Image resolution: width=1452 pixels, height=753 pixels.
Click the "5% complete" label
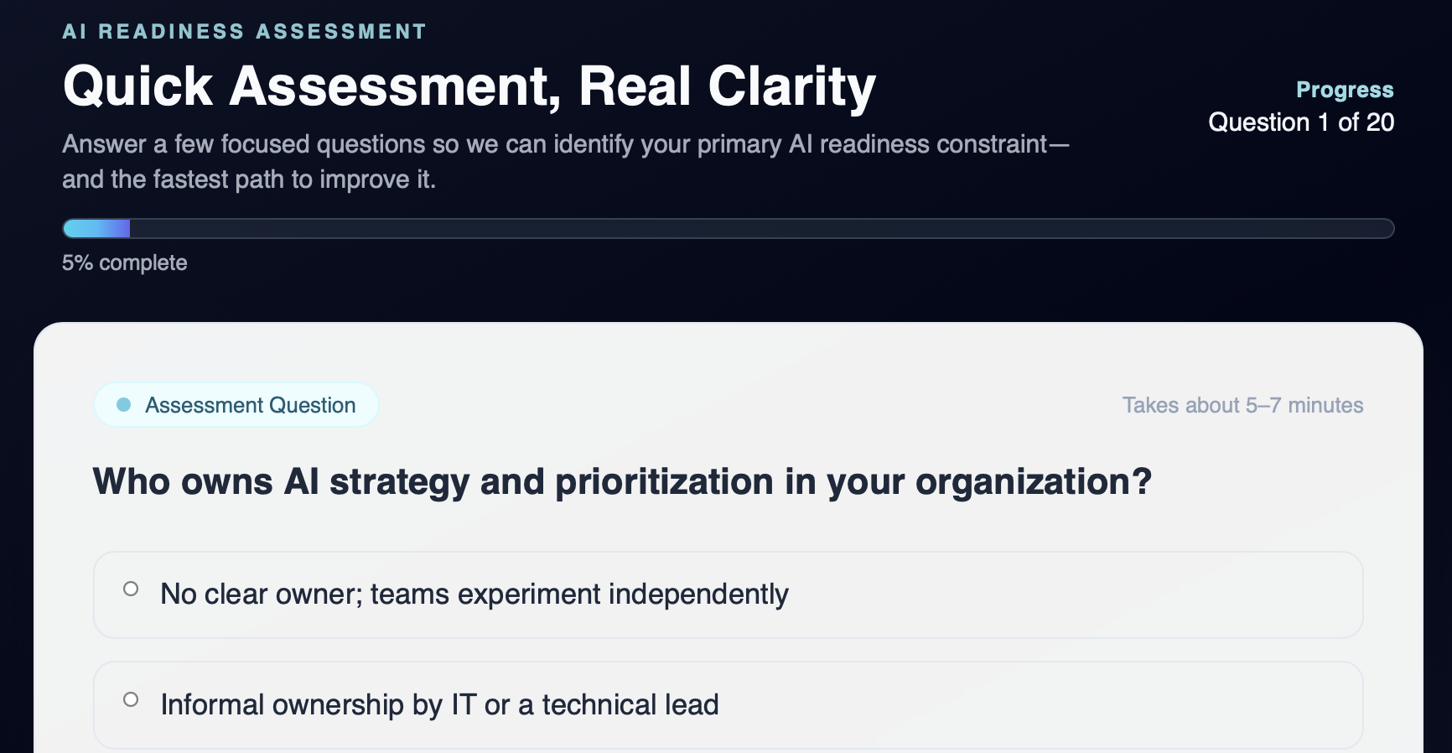tap(124, 262)
